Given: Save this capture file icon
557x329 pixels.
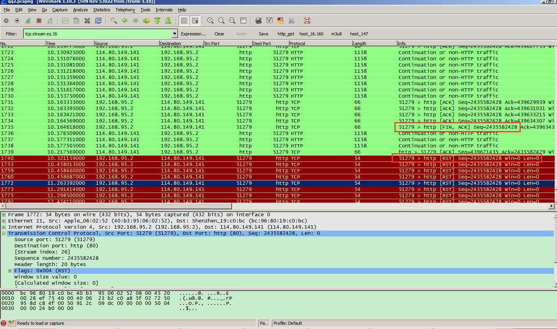Looking at the screenshot, I should pyautogui.click(x=76, y=21).
